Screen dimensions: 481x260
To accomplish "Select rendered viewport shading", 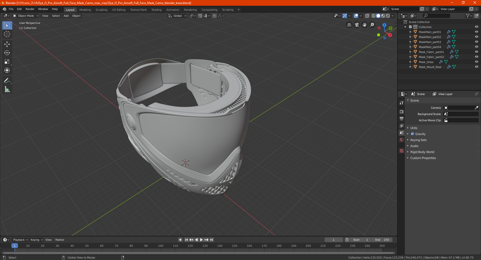I will (388, 16).
